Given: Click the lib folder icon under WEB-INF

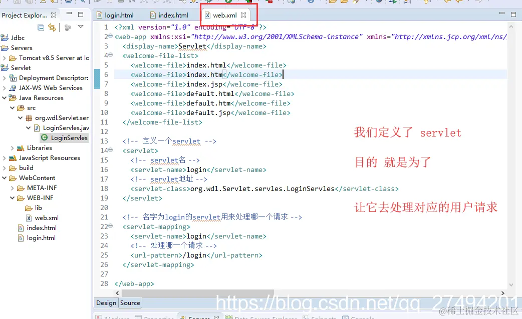Looking at the screenshot, I should tap(29, 208).
